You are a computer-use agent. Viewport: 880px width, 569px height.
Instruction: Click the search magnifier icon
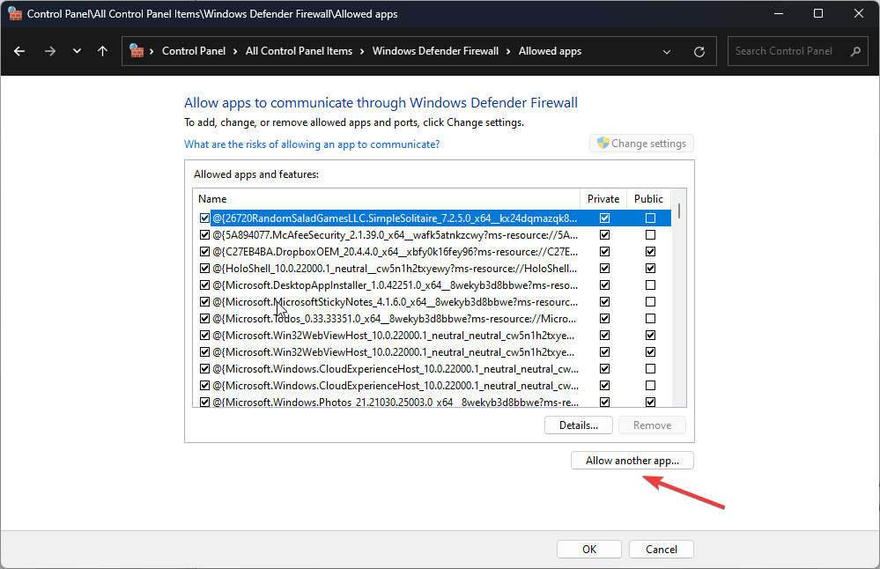[x=855, y=51]
